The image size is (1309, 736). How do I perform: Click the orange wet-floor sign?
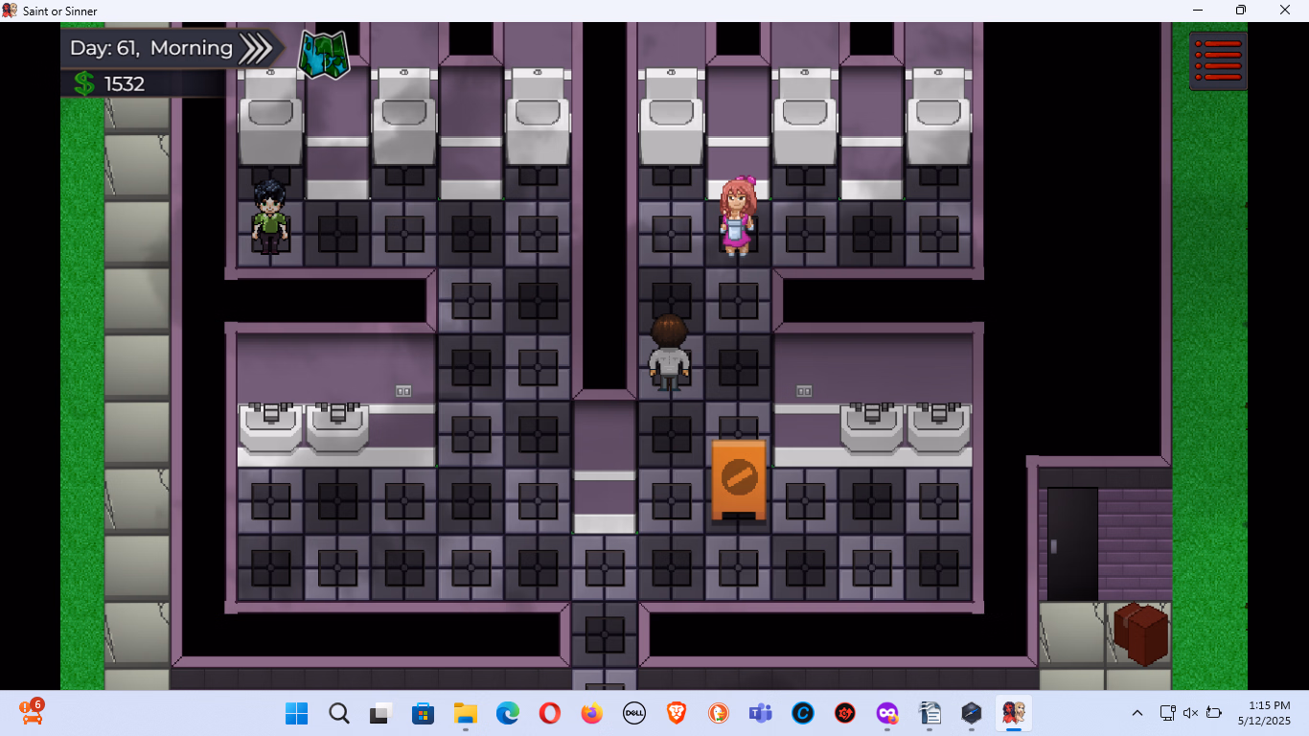[739, 480]
